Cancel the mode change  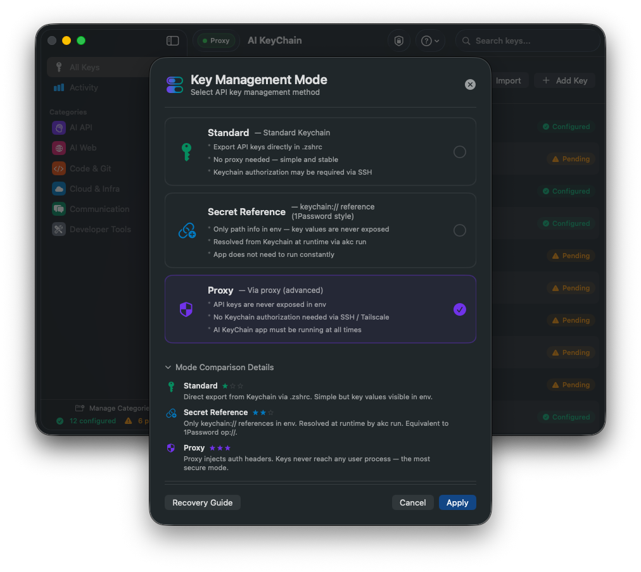pyautogui.click(x=412, y=502)
